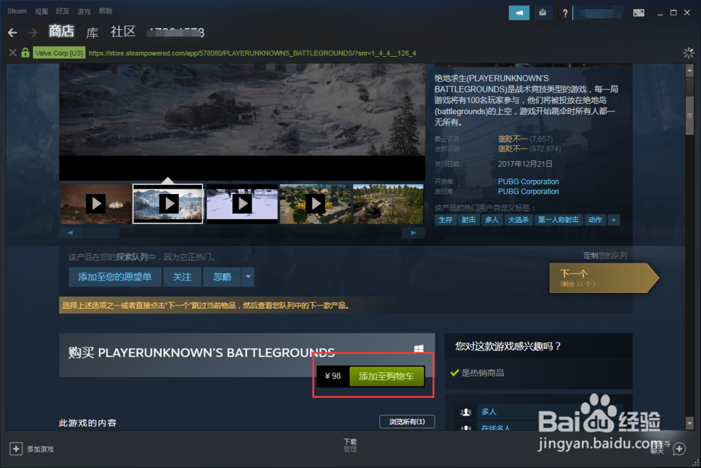701x468 pixels.
Task: Open the inbox envelope icon
Action: (543, 13)
